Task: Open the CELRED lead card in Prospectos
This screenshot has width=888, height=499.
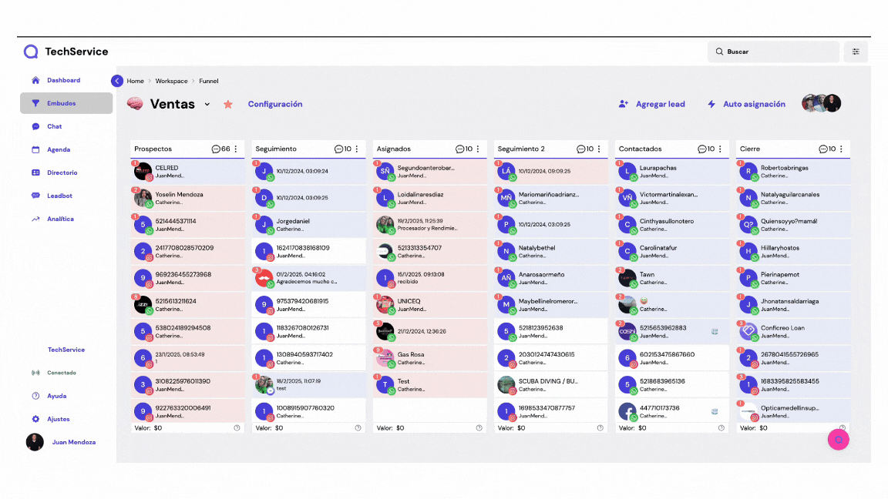Action: coord(187,172)
